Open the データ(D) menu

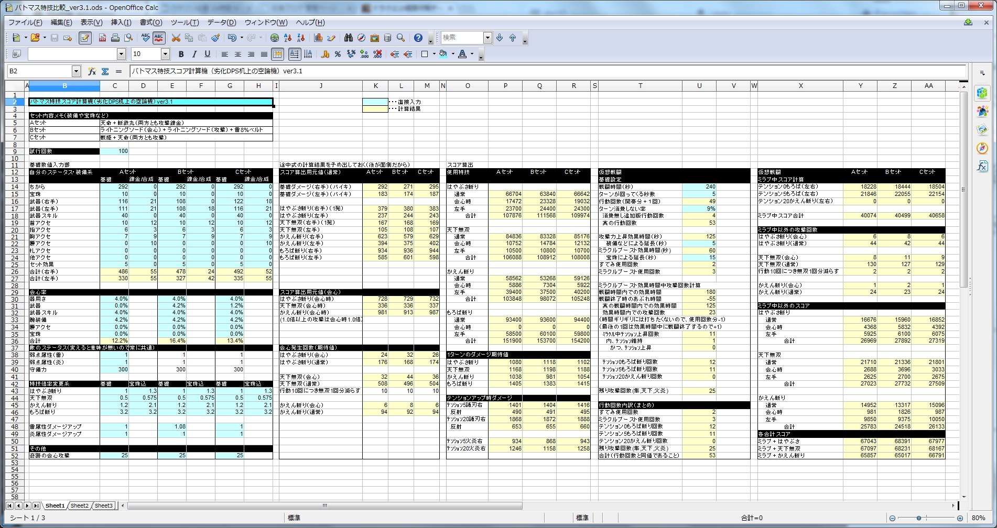222,23
